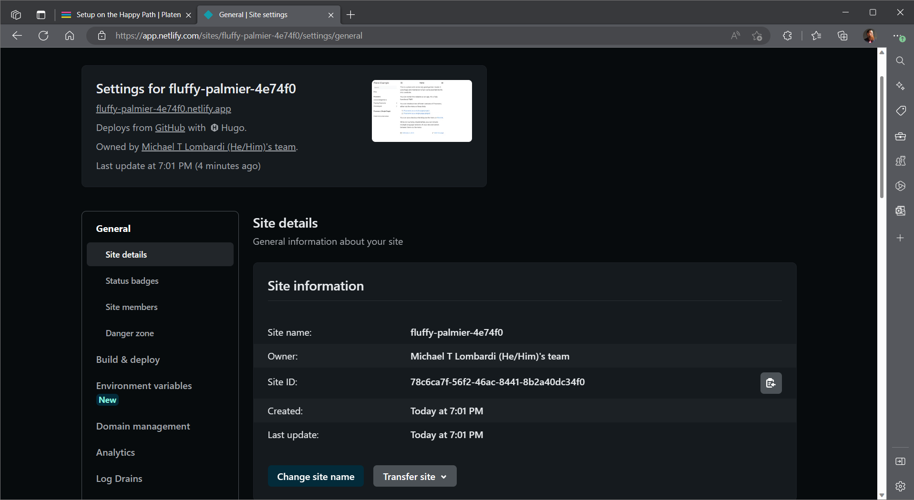Select Status badges in the sidebar
Image resolution: width=914 pixels, height=500 pixels.
tap(132, 281)
